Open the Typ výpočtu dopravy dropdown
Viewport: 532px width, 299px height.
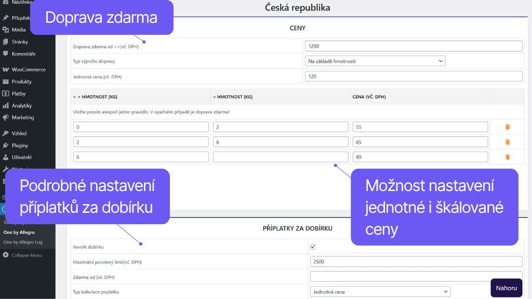(x=376, y=61)
